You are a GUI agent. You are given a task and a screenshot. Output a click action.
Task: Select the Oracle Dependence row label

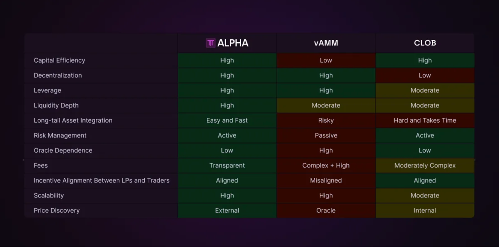click(x=63, y=150)
